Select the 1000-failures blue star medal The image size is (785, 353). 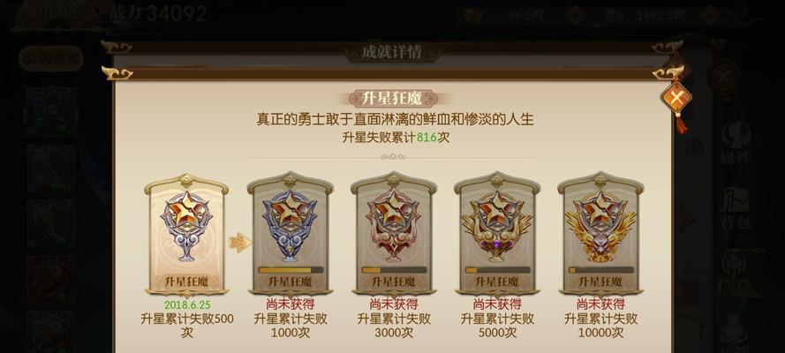pyautogui.click(x=290, y=234)
